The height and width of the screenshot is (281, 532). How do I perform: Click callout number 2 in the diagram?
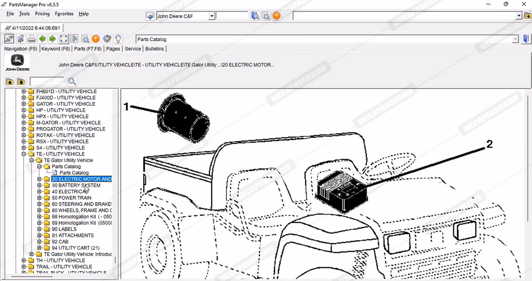[x=490, y=144]
